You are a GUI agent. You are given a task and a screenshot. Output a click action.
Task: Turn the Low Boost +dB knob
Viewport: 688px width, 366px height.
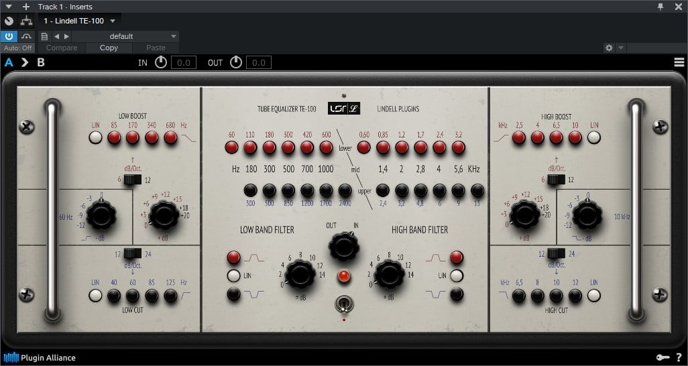coord(164,215)
